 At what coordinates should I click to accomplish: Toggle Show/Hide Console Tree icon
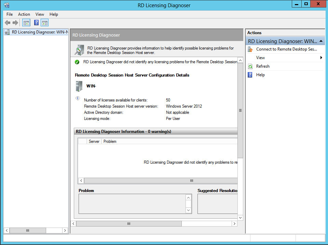(26, 23)
